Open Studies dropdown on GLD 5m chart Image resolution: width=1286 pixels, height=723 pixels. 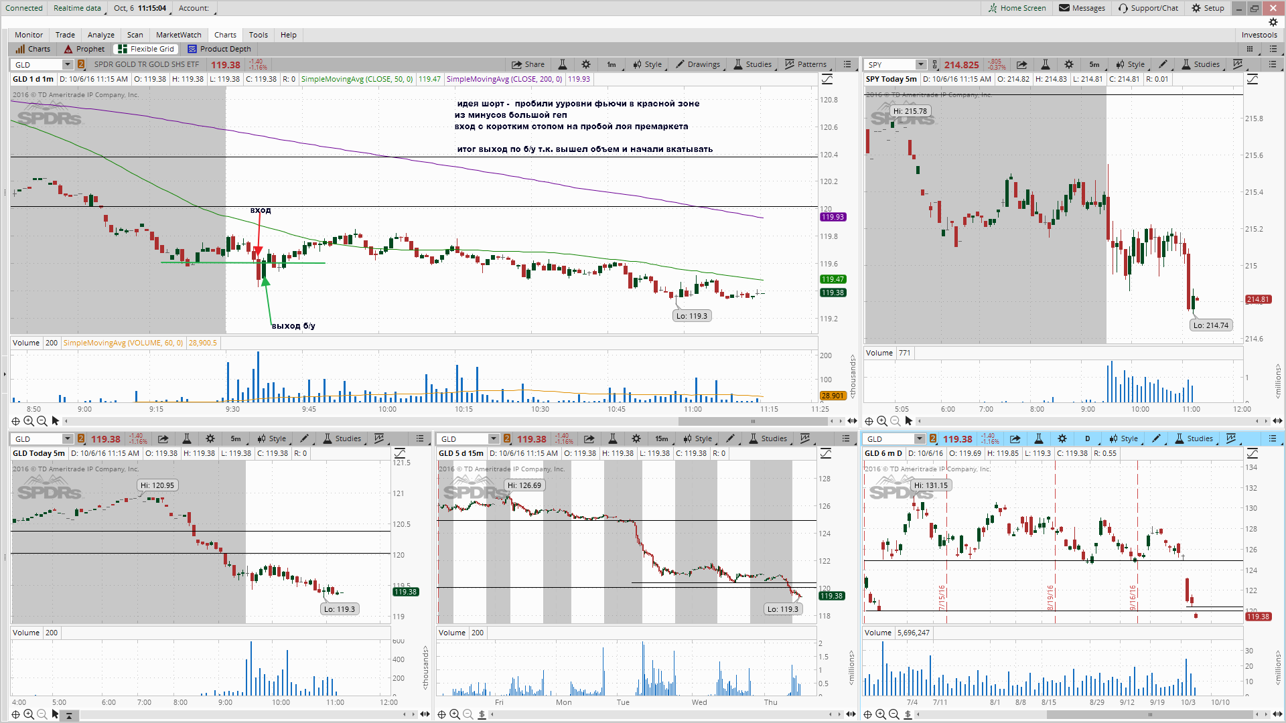[x=342, y=439]
